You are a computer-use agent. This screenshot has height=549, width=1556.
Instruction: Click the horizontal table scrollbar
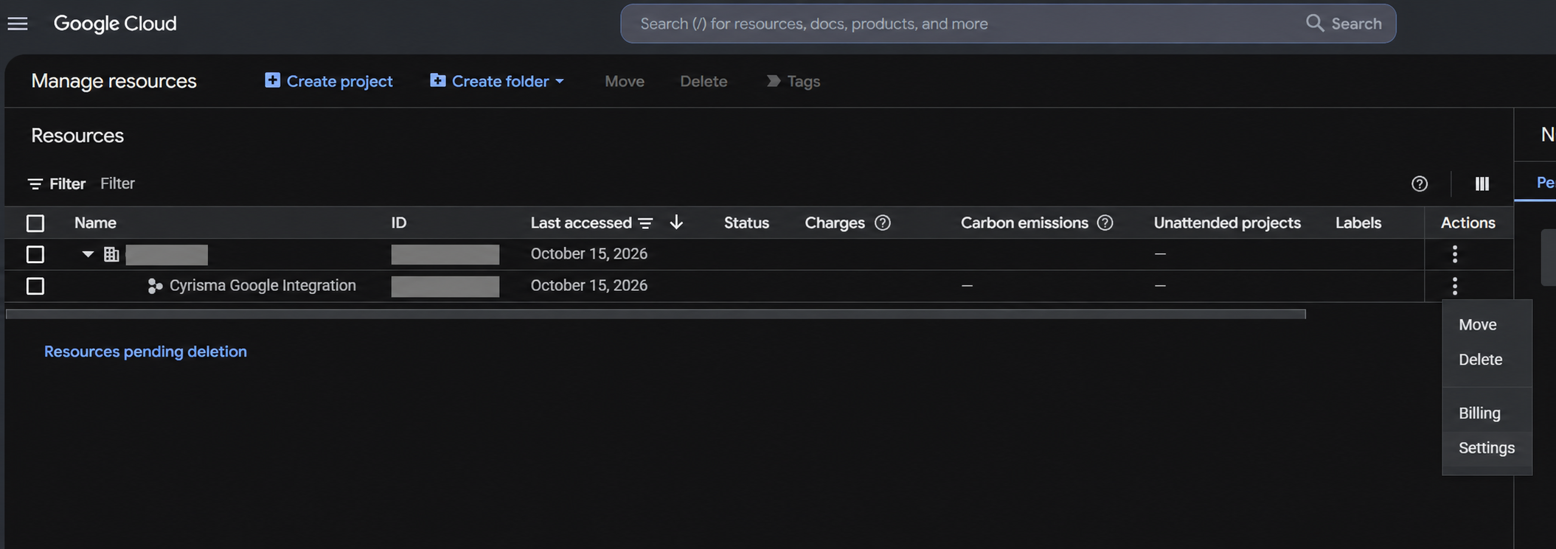(x=656, y=314)
